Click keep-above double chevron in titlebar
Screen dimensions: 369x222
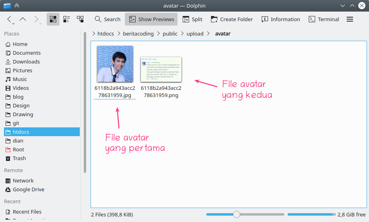(x=17, y=6)
